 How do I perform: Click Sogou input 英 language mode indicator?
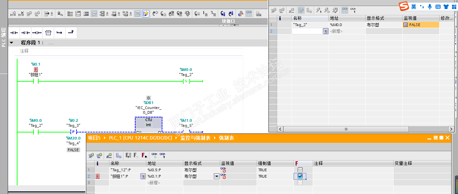(414, 7)
